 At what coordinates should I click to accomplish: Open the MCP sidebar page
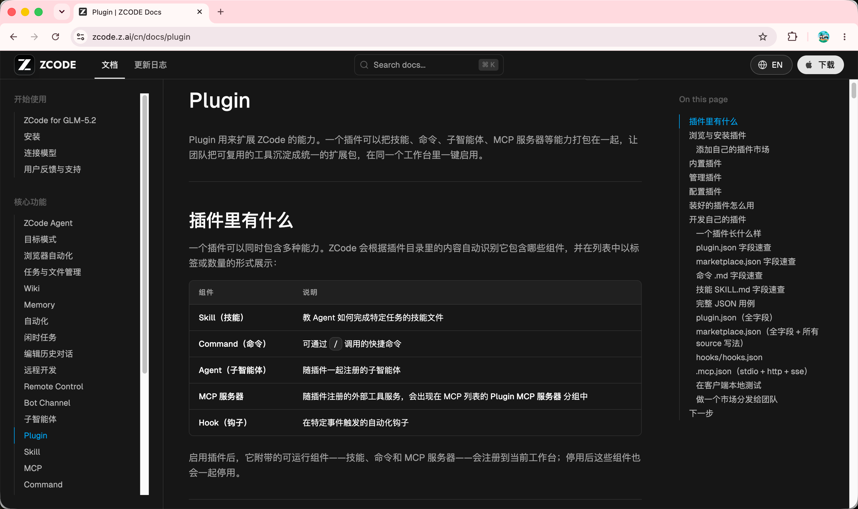pyautogui.click(x=33, y=468)
